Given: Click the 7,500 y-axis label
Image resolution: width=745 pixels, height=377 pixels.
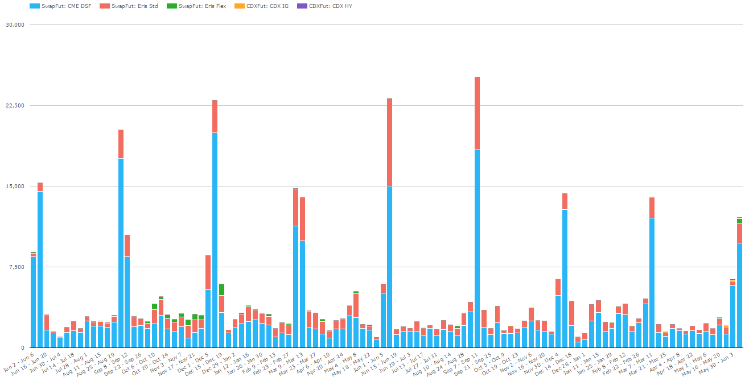Looking at the screenshot, I should [x=17, y=267].
